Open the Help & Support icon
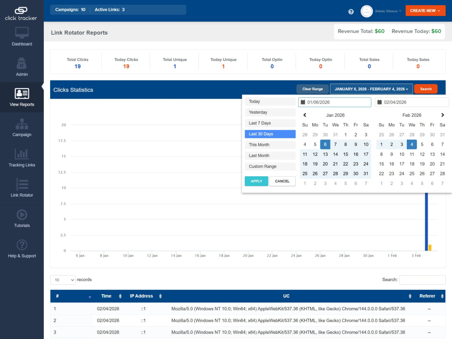The image size is (452, 339). [22, 245]
